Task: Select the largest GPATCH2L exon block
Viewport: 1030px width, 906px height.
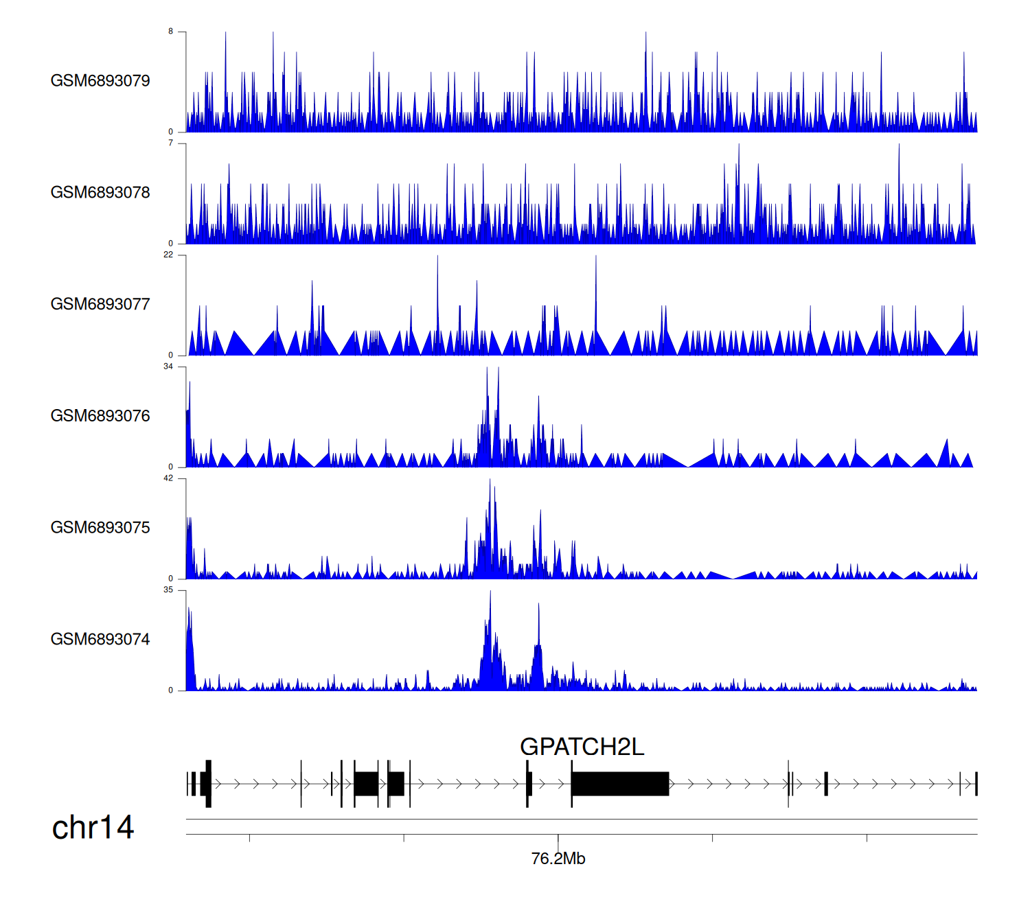Action: coord(619,784)
